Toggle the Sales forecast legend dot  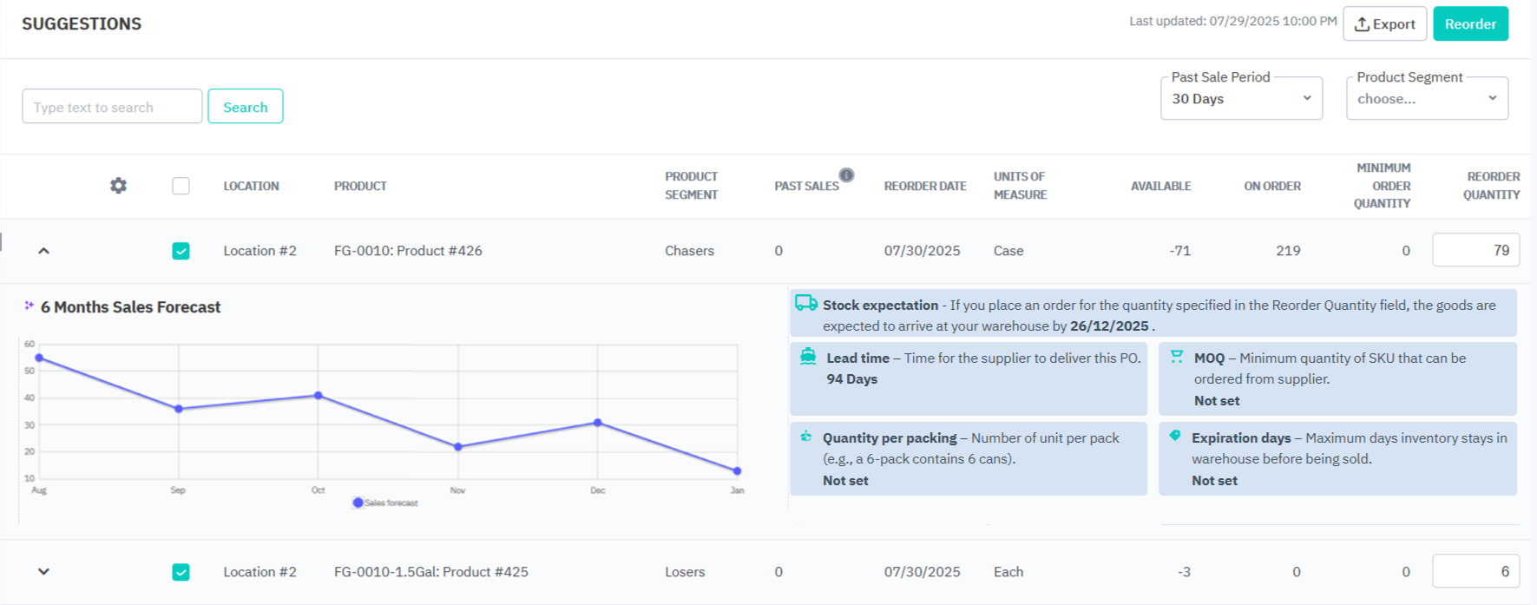pos(358,503)
